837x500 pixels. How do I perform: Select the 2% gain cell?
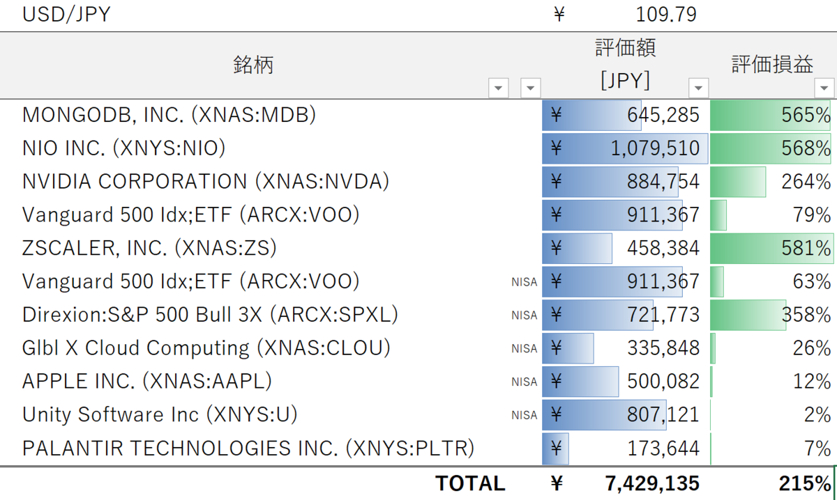772,416
